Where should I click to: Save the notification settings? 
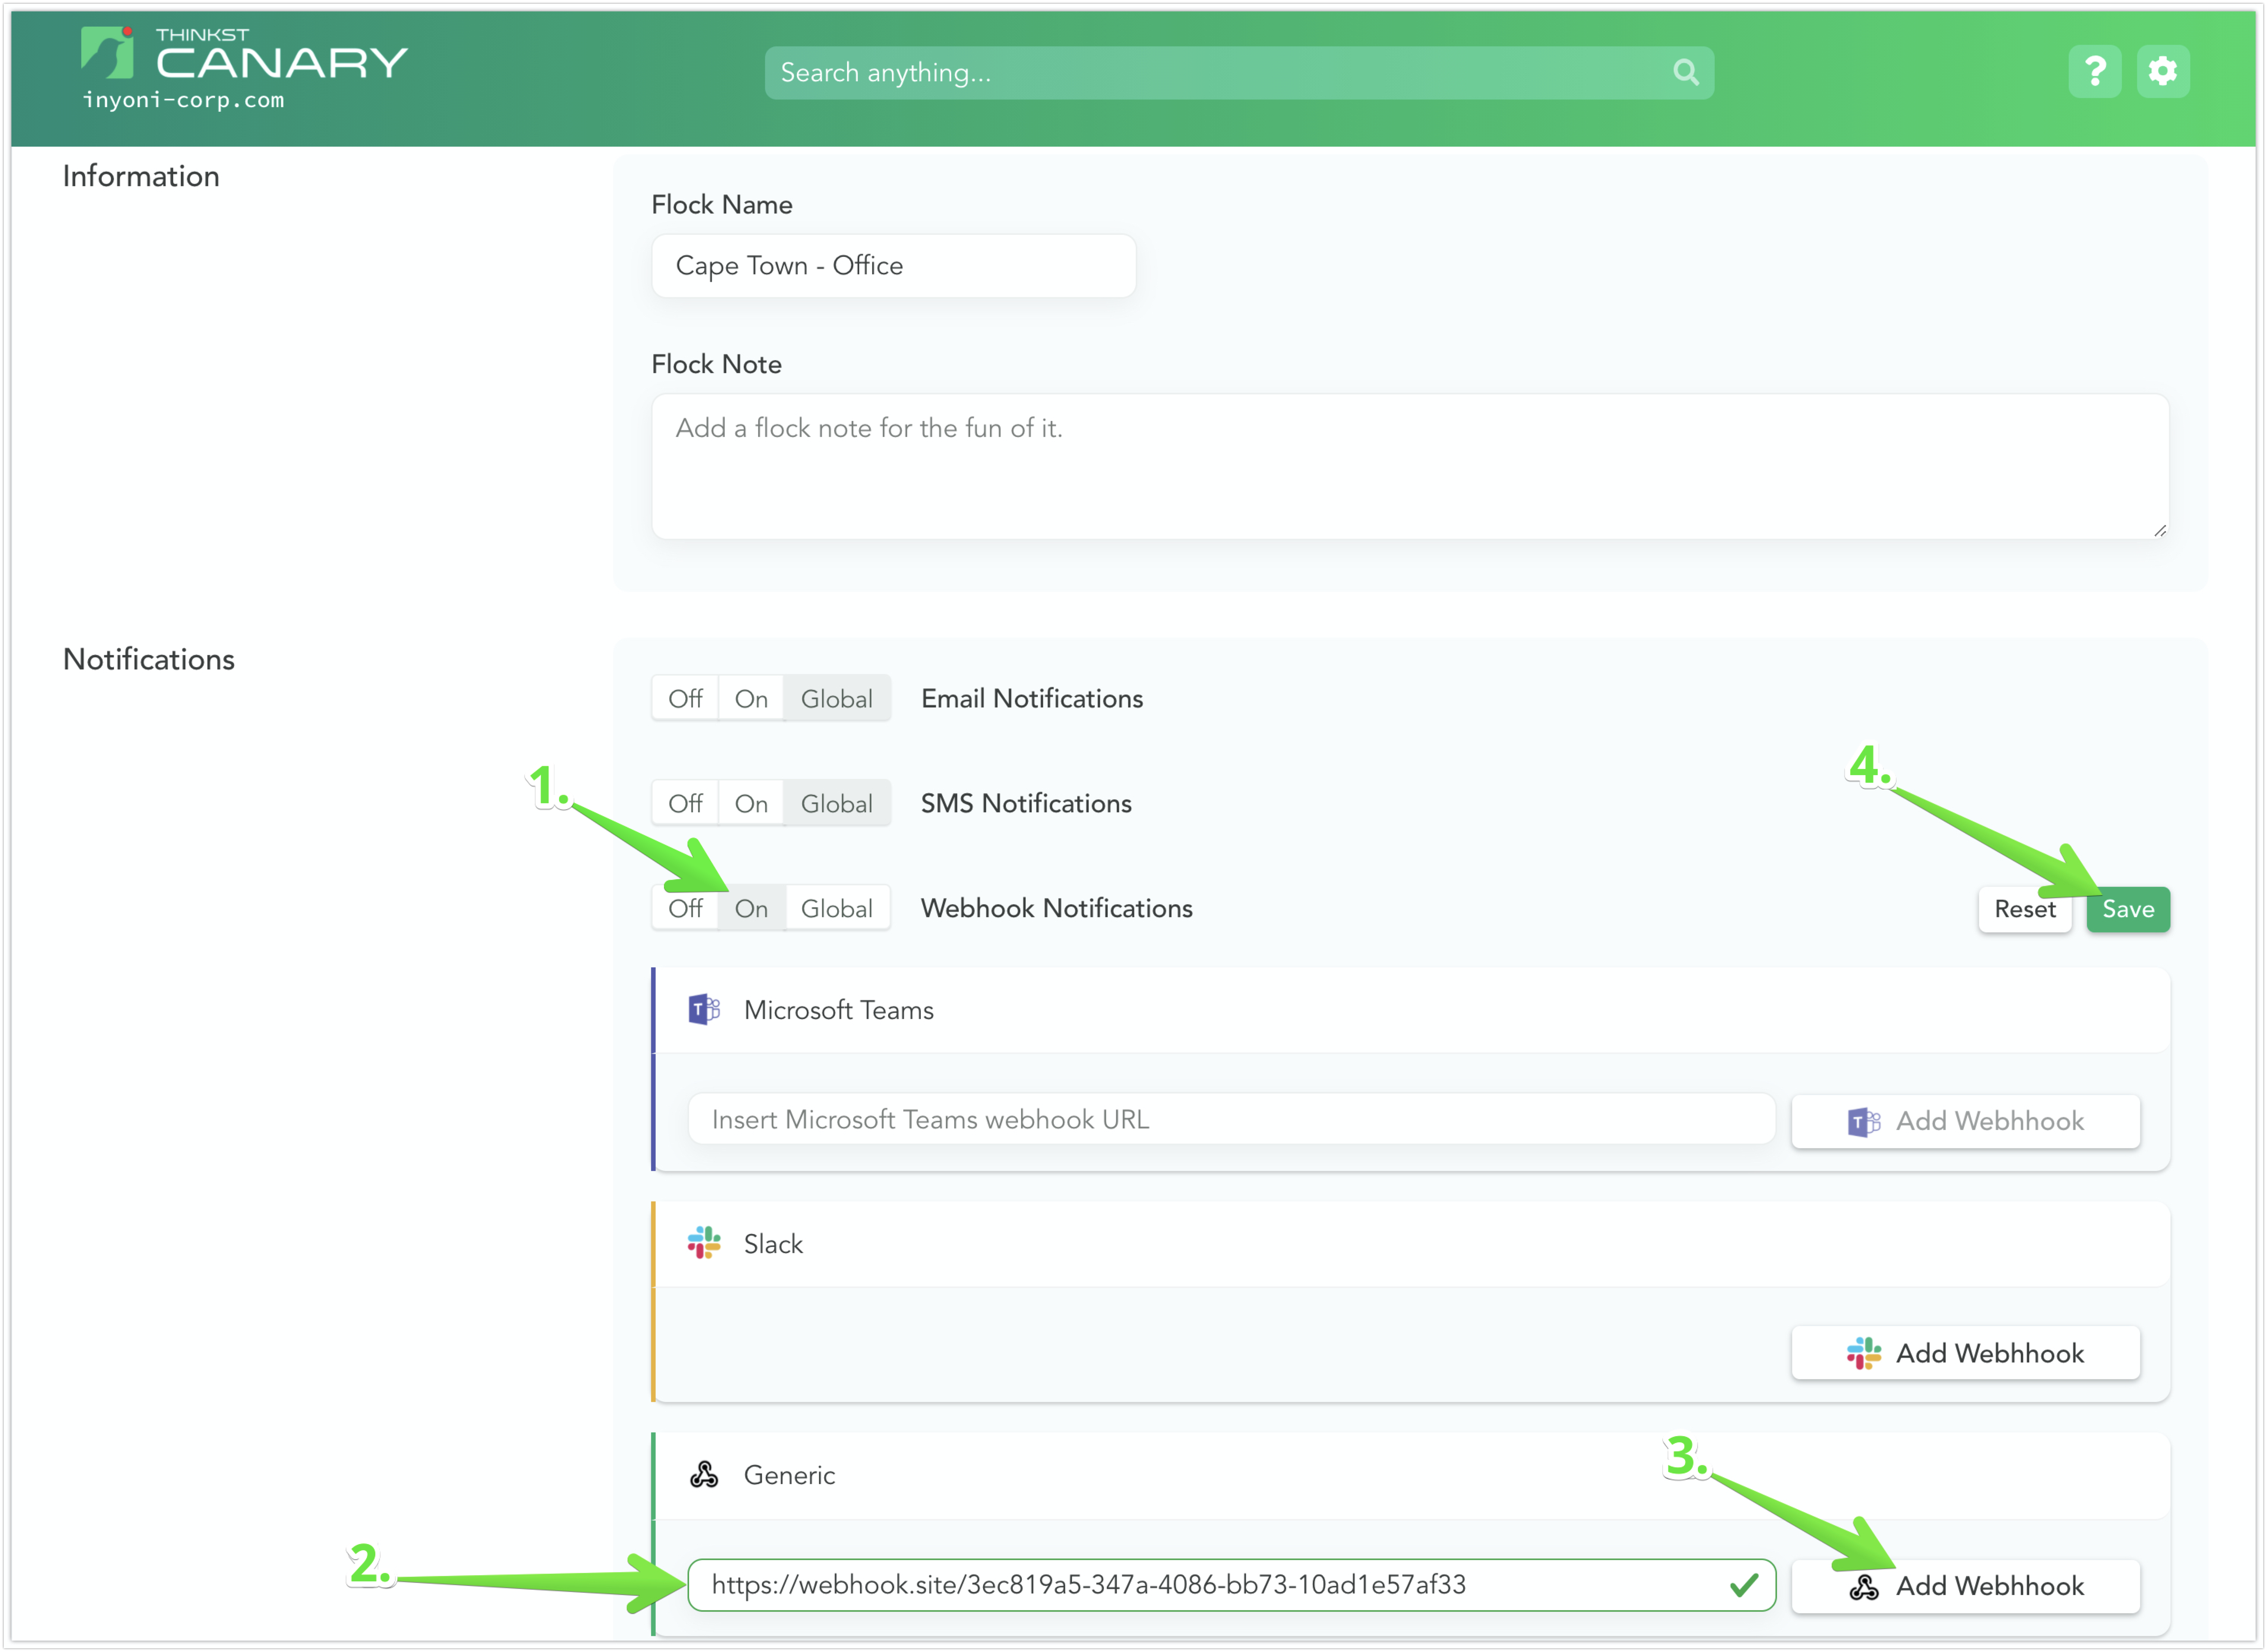[2128, 909]
